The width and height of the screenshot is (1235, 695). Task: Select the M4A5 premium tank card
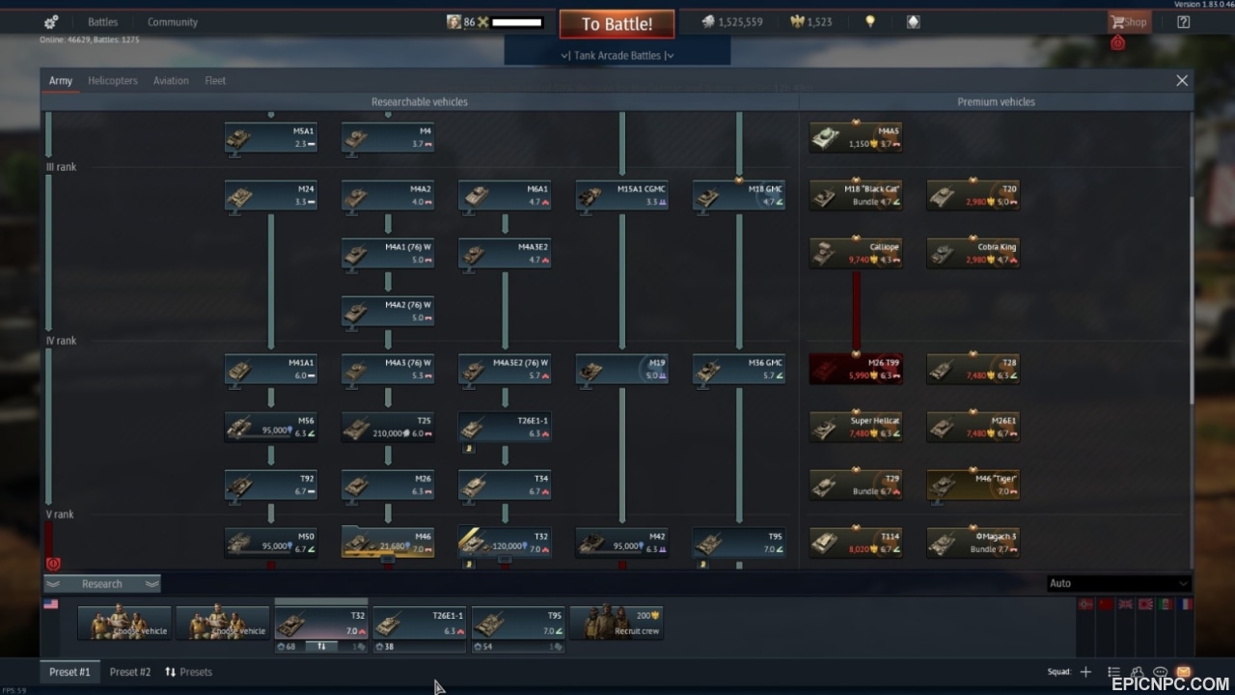point(856,137)
